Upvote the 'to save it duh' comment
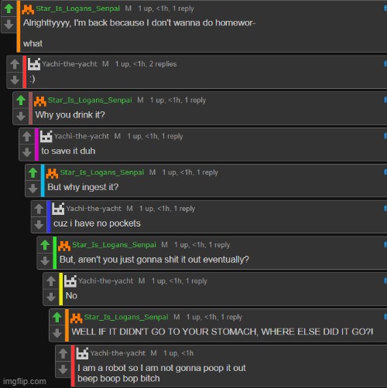The width and height of the screenshot is (387, 388). (x=27, y=137)
